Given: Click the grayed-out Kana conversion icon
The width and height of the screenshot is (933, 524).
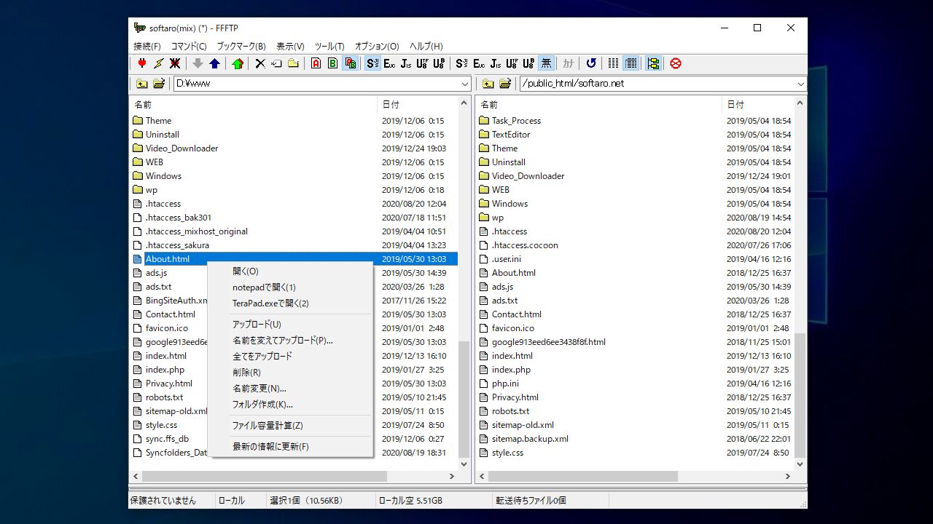Looking at the screenshot, I should coord(569,63).
